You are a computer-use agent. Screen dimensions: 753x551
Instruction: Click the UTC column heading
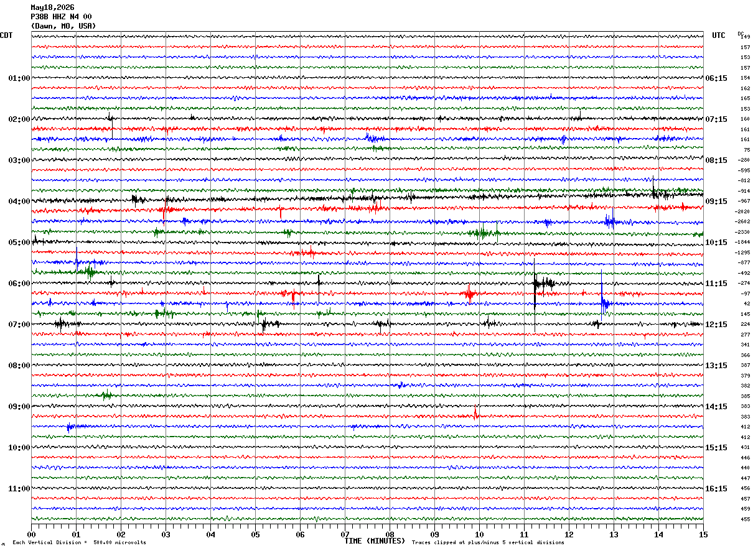click(719, 35)
